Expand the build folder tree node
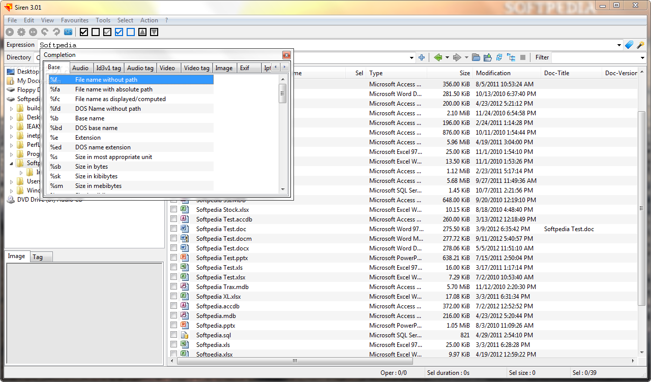Image resolution: width=651 pixels, height=382 pixels. click(12, 108)
